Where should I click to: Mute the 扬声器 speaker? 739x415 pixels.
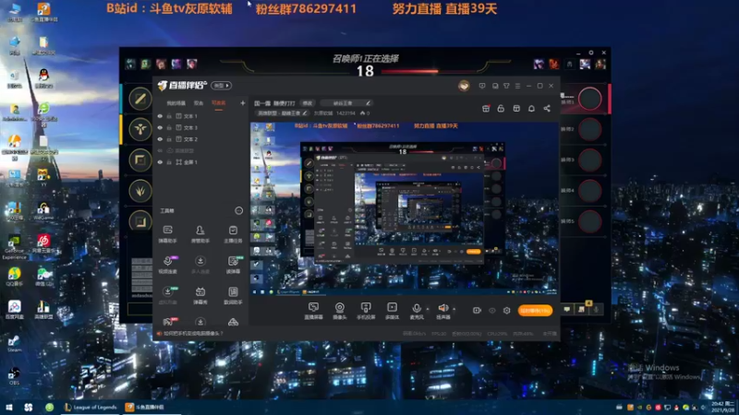(443, 311)
